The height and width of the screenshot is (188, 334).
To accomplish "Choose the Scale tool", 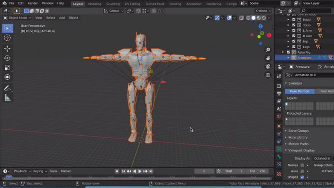I will coord(7,68).
